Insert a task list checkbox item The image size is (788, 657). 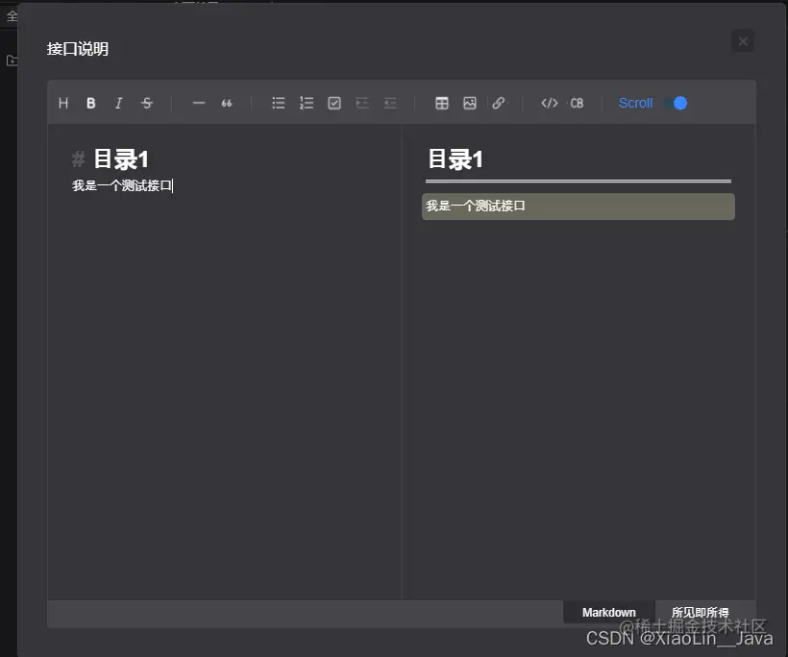(x=333, y=103)
